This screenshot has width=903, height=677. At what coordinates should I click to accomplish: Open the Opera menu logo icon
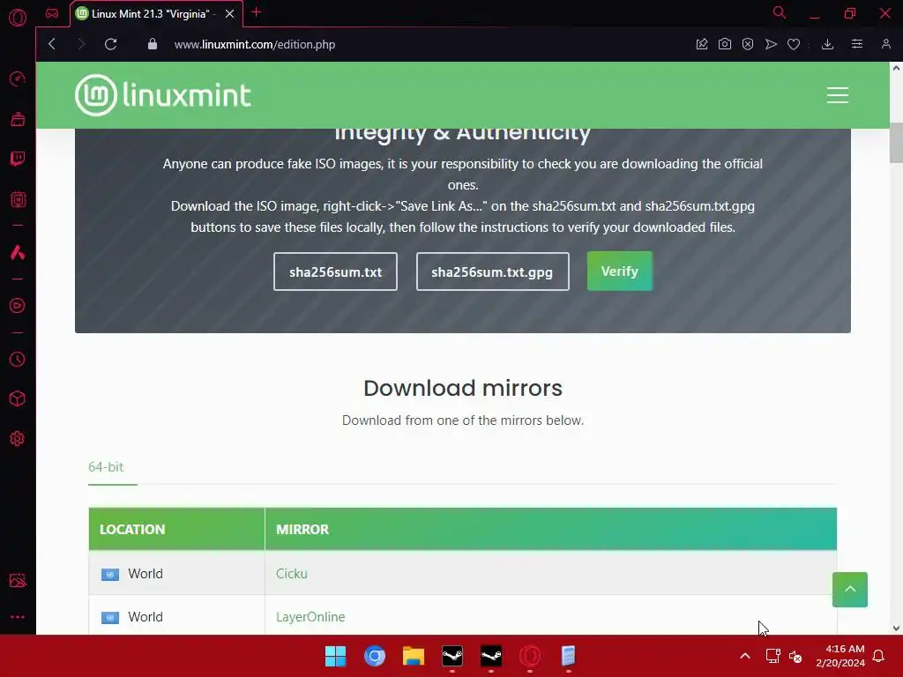[x=18, y=18]
